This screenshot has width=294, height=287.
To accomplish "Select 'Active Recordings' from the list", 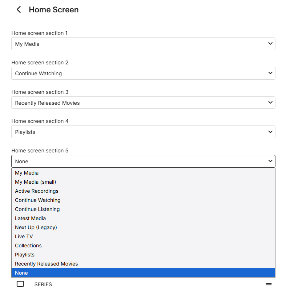I will (37, 191).
